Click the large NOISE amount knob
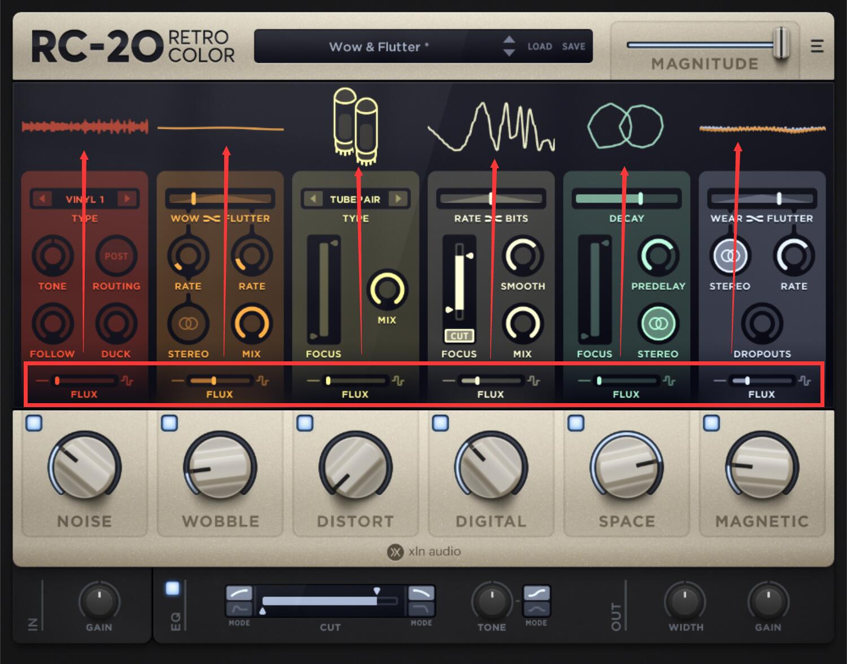 point(85,468)
